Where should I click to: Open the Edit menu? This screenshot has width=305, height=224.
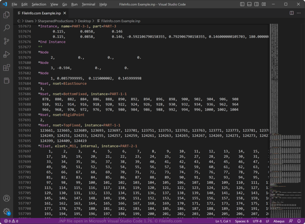pos(24,4)
